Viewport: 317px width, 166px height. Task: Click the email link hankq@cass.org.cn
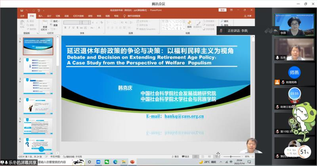[175, 117]
